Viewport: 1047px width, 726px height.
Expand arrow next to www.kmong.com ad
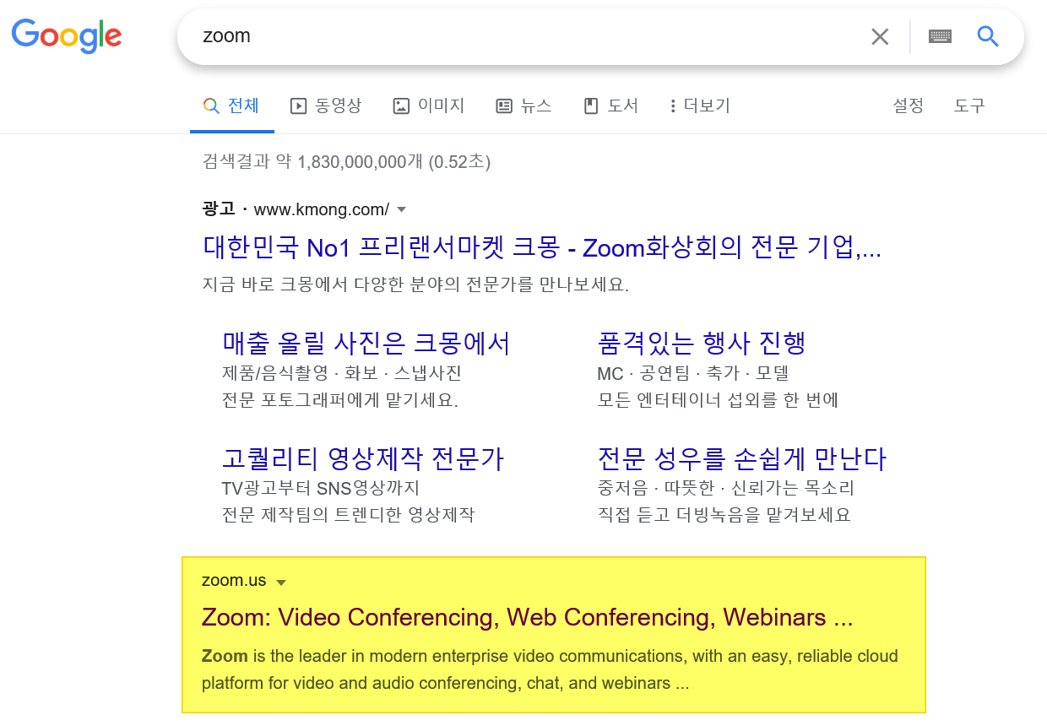click(402, 209)
